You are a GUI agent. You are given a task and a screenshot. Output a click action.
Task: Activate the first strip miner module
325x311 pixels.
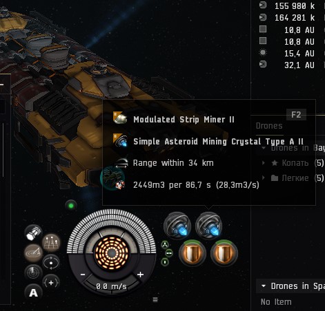click(177, 226)
